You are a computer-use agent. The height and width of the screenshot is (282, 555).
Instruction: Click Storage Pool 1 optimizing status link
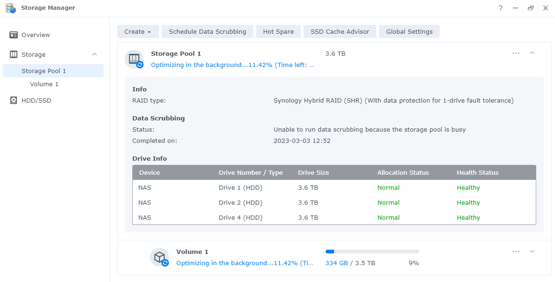coord(233,65)
